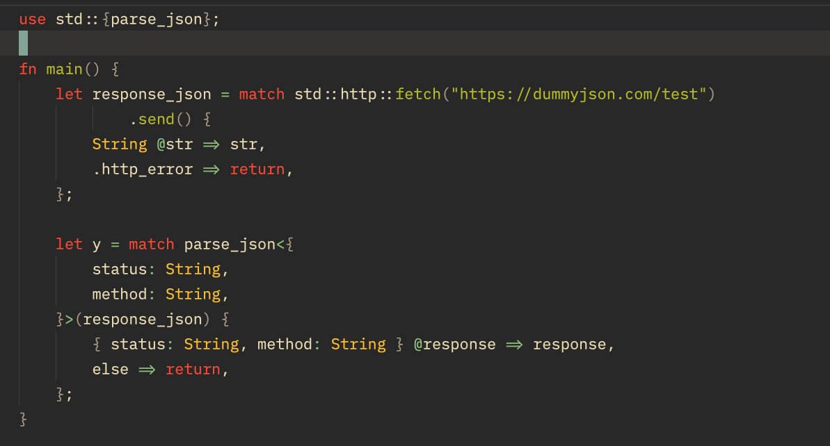Click the variable "y" in let statement
The width and height of the screenshot is (830, 446).
[x=97, y=245]
